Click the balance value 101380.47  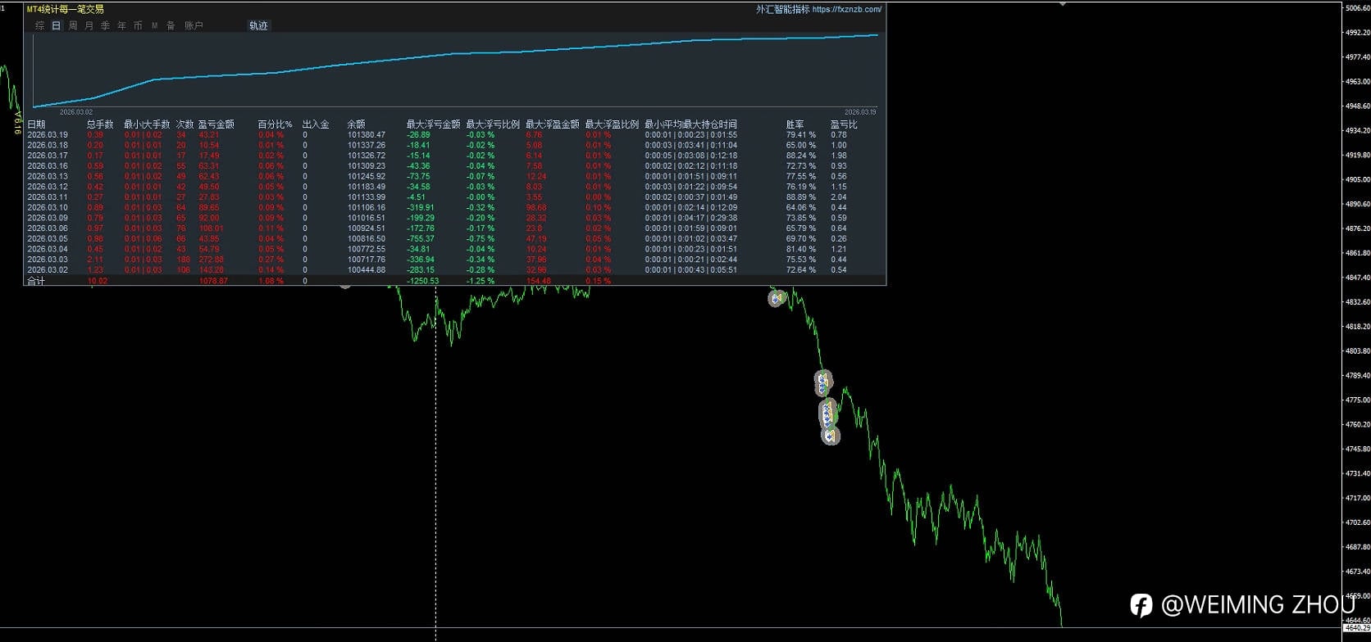click(366, 135)
